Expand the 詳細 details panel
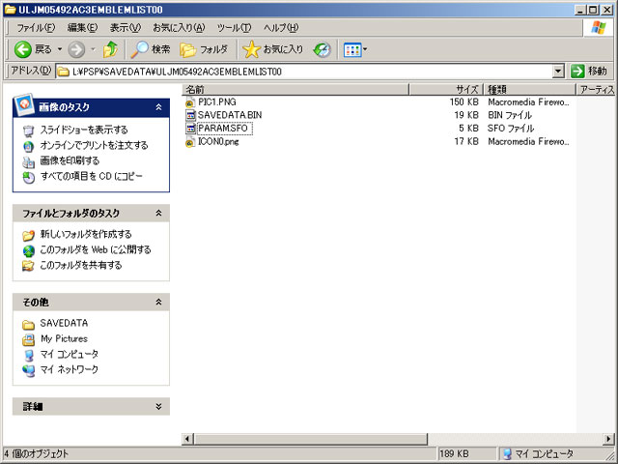Image resolution: width=618 pixels, height=464 pixels. tap(158, 406)
